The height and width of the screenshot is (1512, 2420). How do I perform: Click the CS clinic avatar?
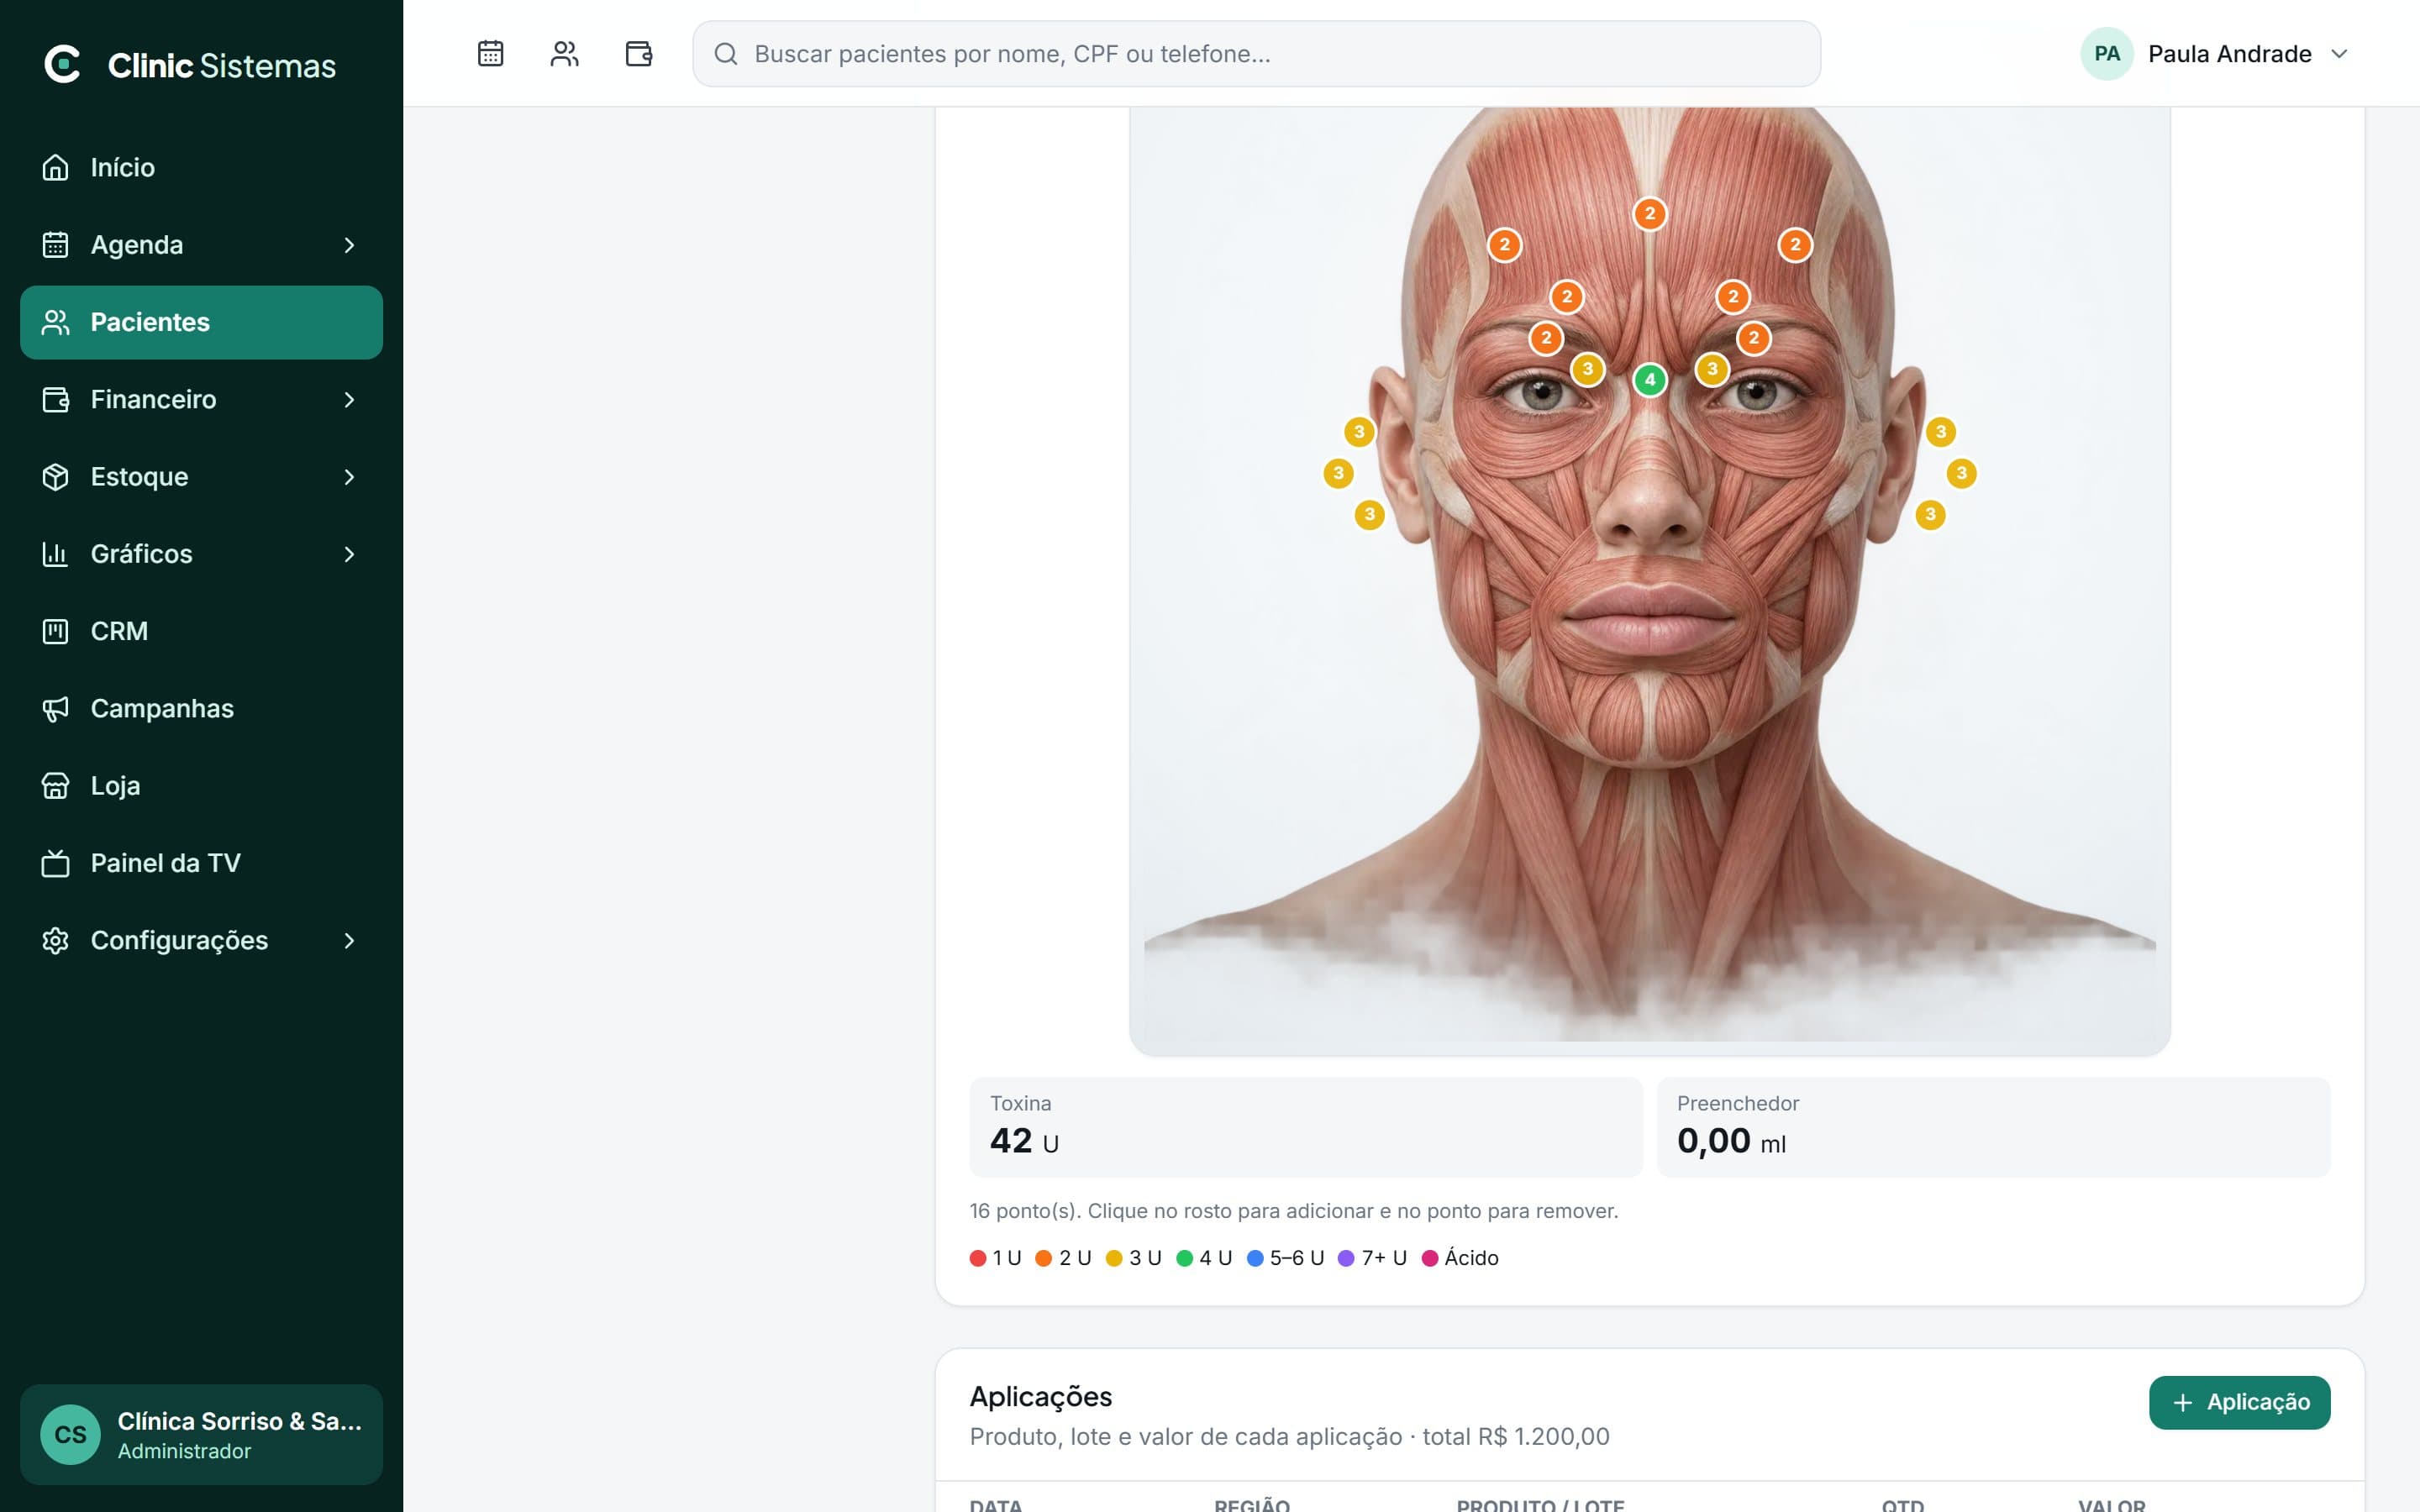pyautogui.click(x=70, y=1435)
